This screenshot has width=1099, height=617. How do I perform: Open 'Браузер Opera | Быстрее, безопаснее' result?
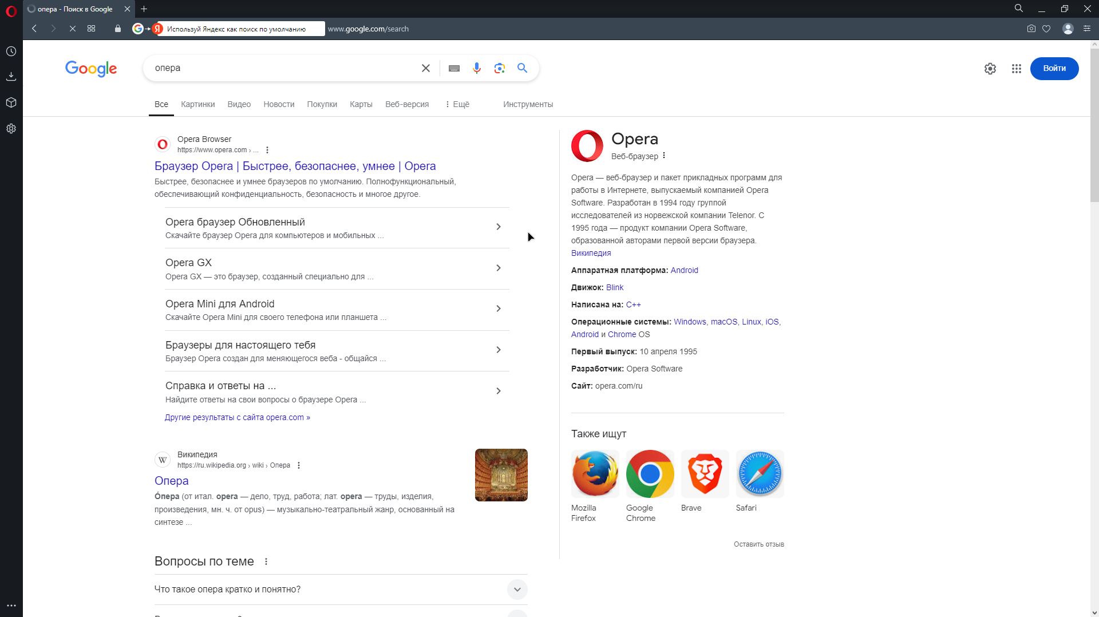coord(295,166)
